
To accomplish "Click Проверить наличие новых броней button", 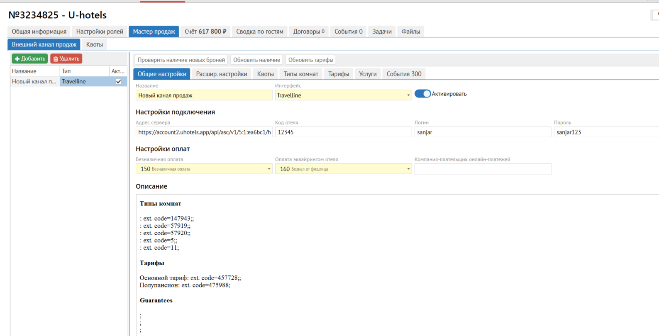I will coord(181,60).
